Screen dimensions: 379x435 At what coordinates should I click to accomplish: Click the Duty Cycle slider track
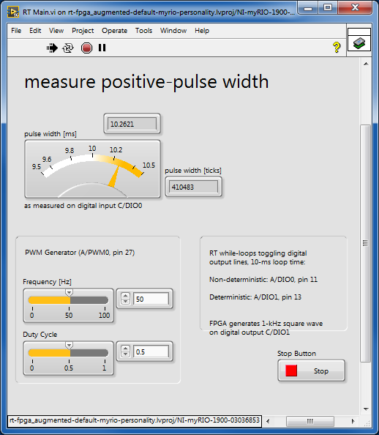[68, 353]
